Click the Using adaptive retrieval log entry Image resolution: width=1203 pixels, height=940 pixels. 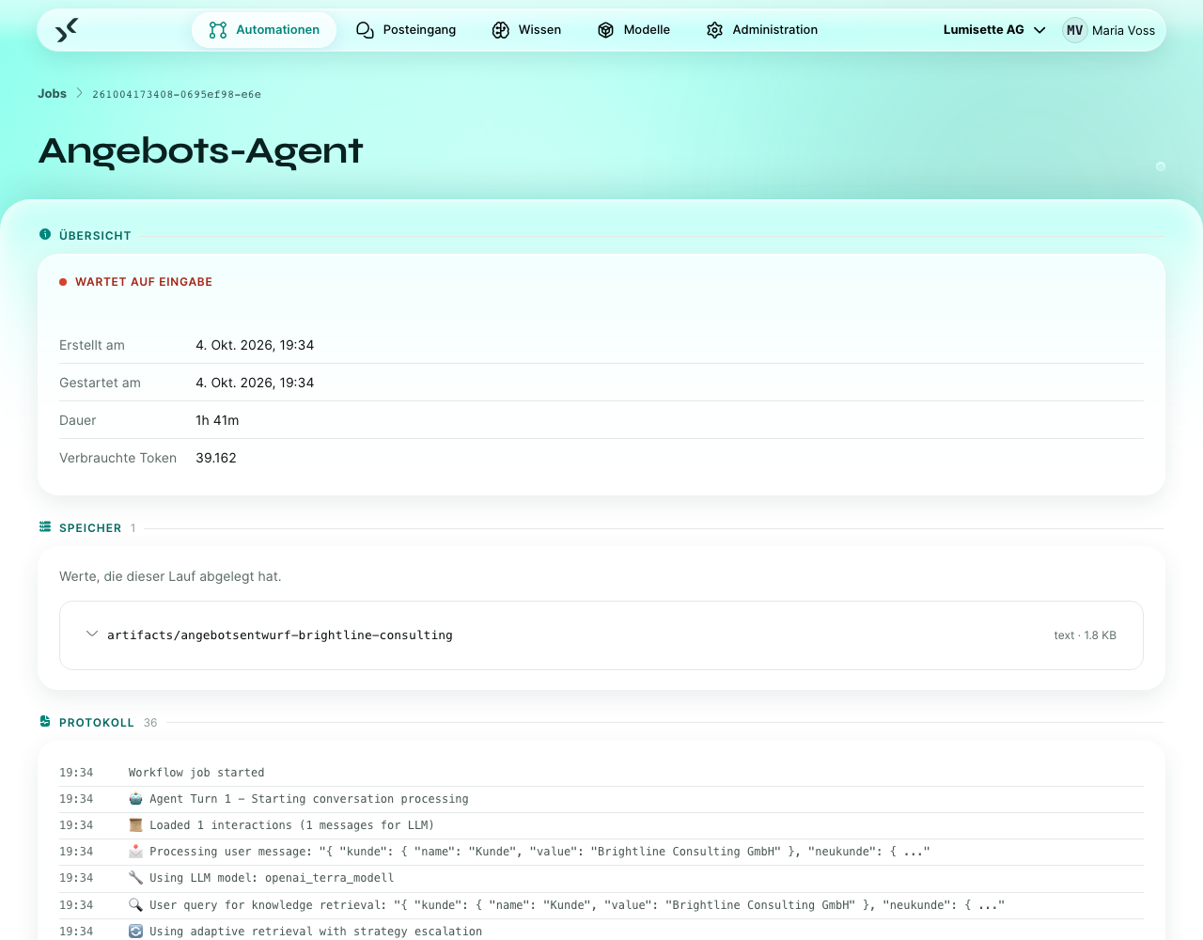[x=601, y=932]
